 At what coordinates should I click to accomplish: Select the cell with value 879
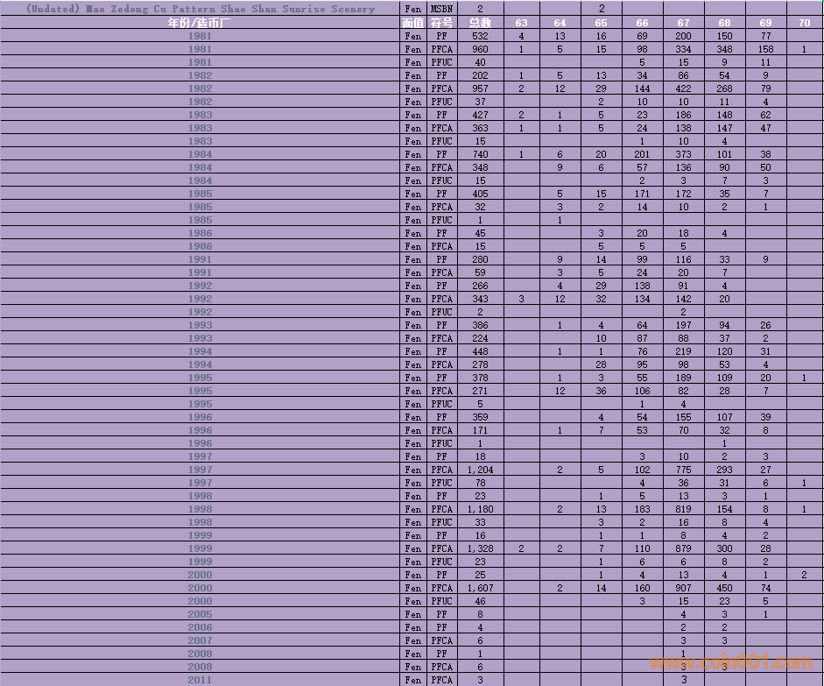pyautogui.click(x=683, y=548)
